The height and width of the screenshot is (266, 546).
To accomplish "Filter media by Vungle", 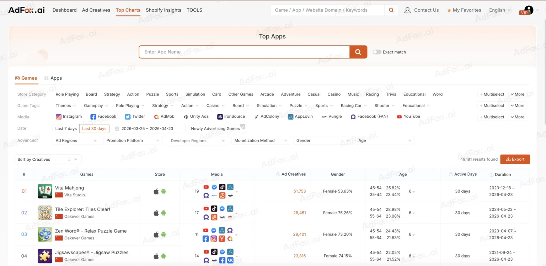I will click(332, 117).
